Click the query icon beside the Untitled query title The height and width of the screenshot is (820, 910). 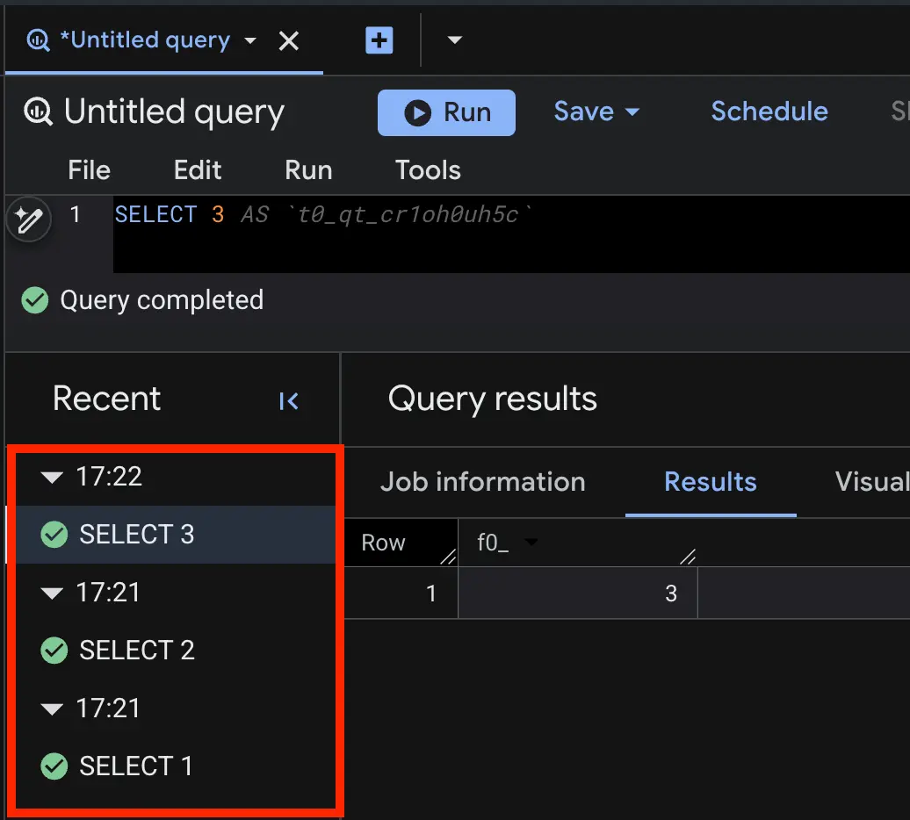pos(39,111)
